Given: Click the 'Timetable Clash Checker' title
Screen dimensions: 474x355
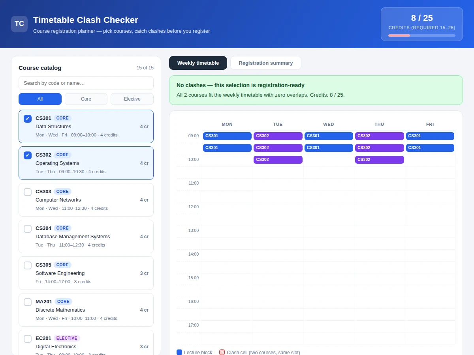Looking at the screenshot, I should click(86, 20).
